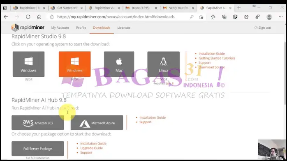Open Installation Guide beside Microsoft Azure
The height and width of the screenshot is (161, 287).
[153, 117]
